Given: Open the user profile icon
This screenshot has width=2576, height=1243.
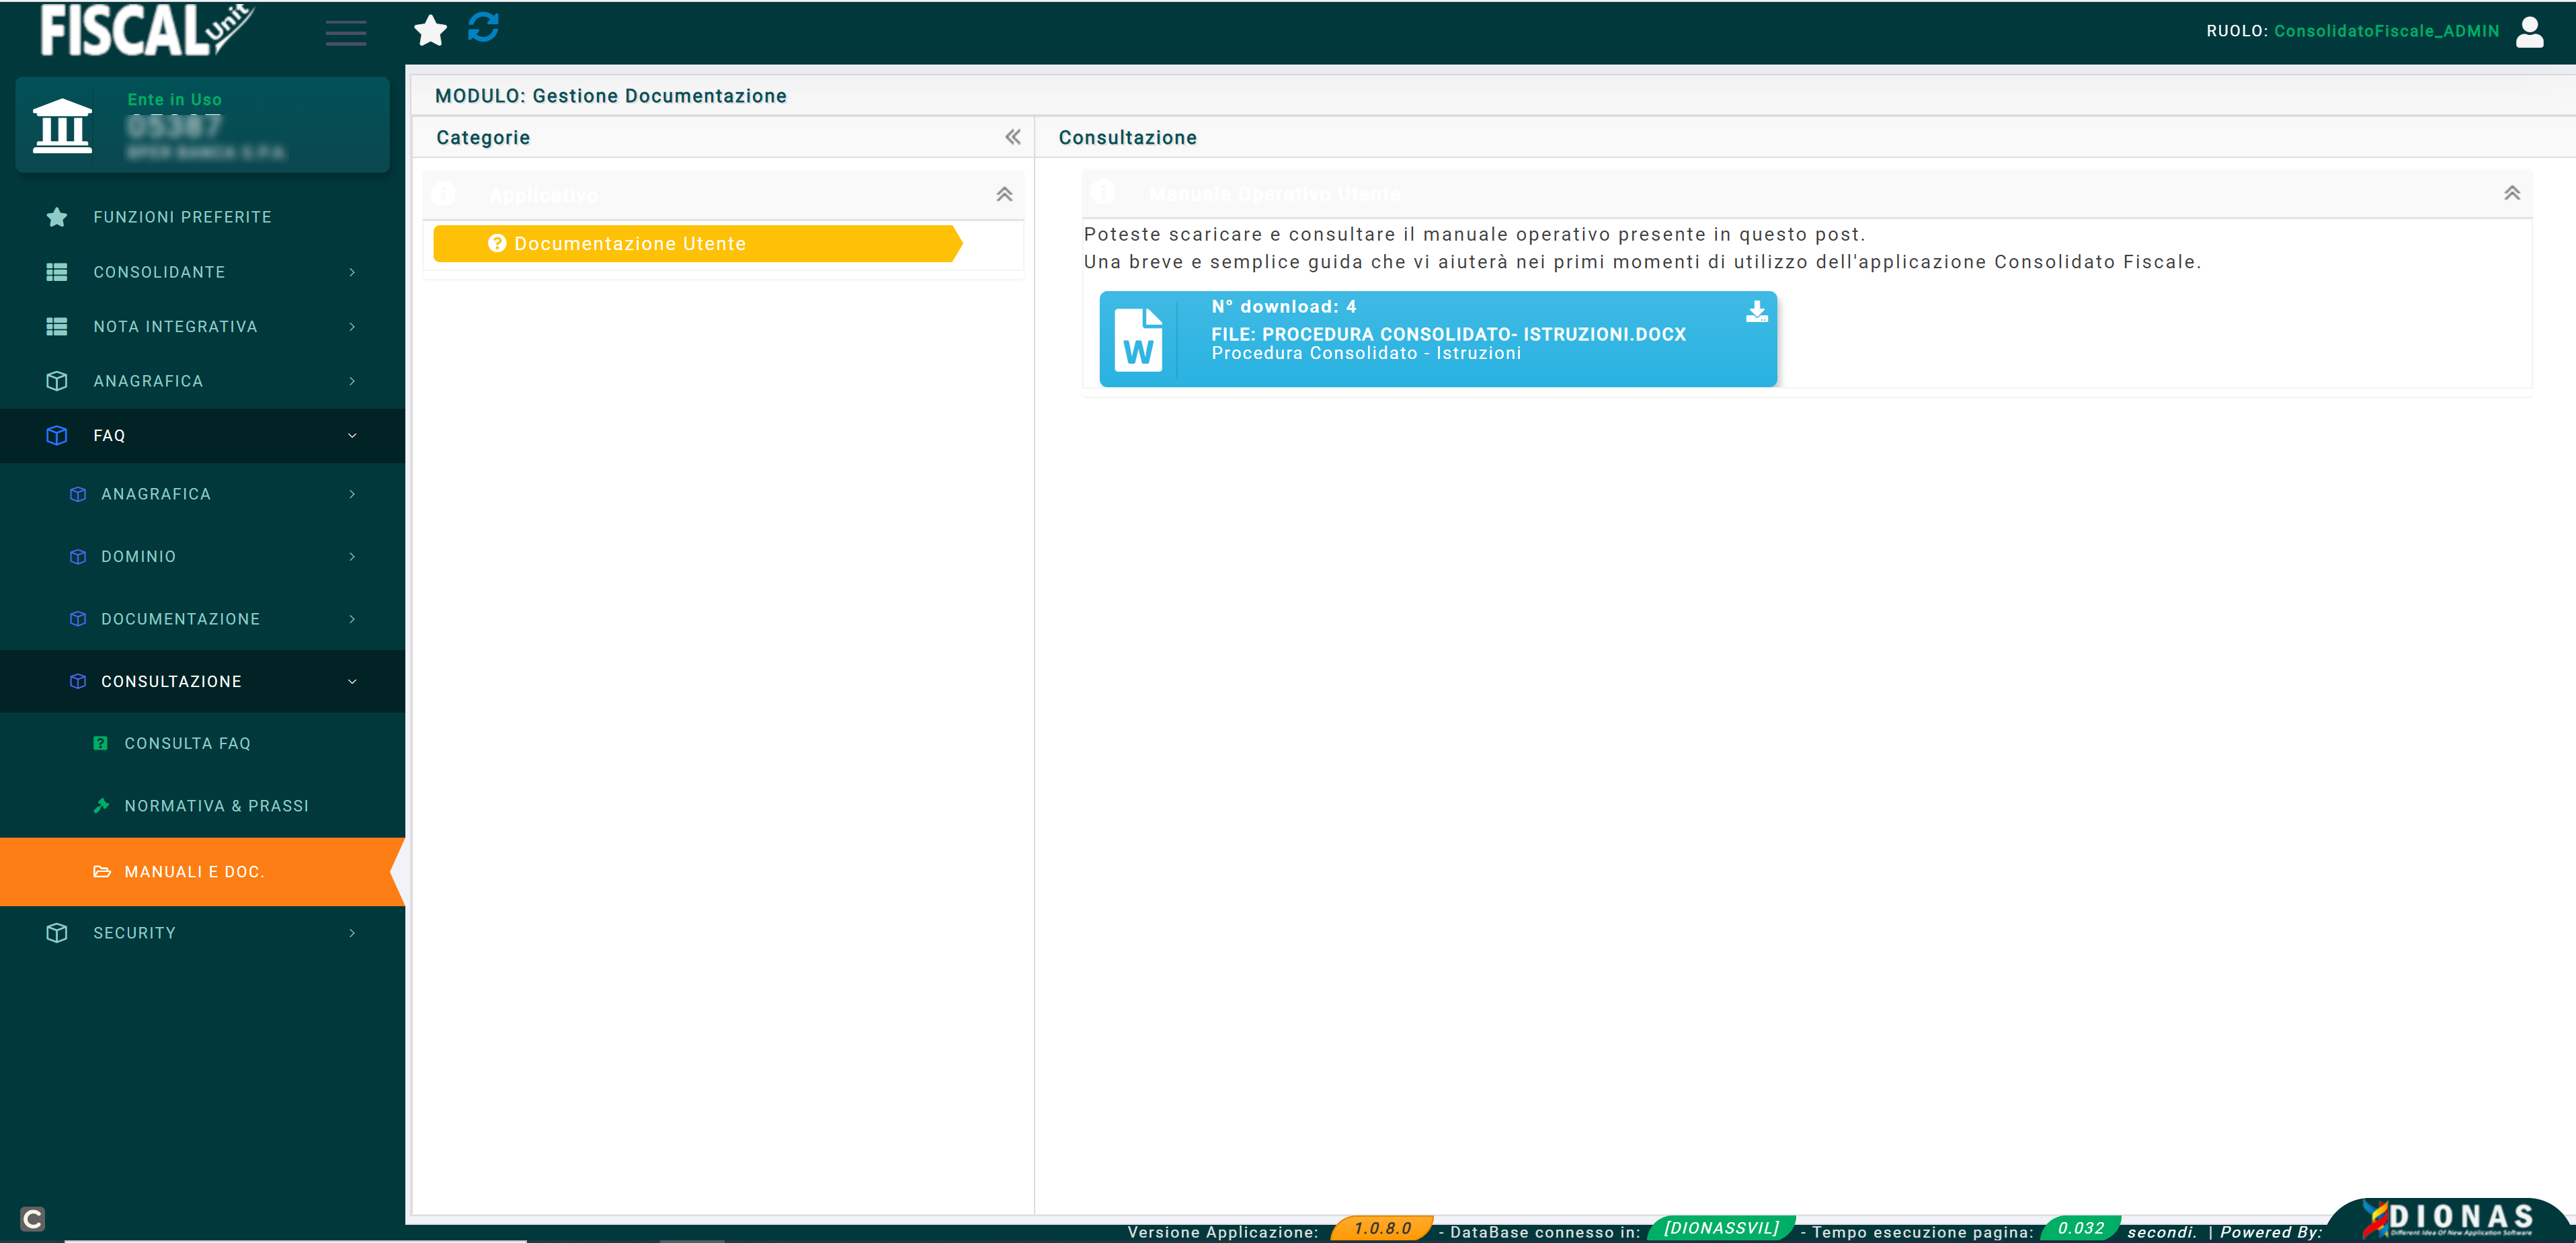Looking at the screenshot, I should pyautogui.click(x=2529, y=31).
